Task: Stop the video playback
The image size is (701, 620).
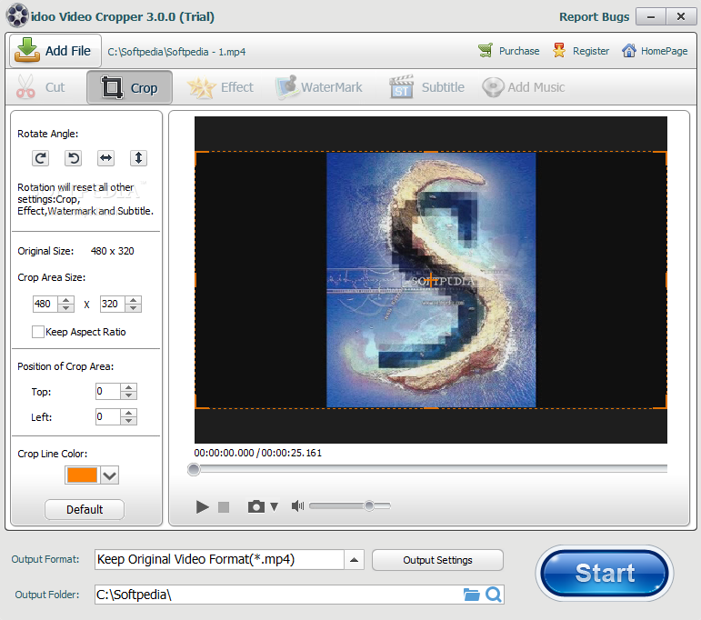Action: pyautogui.click(x=224, y=507)
